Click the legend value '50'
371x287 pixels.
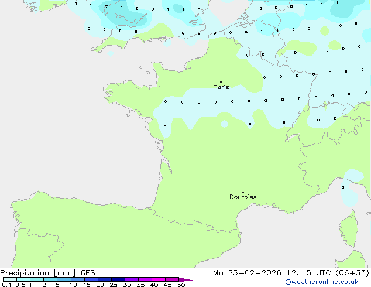(x=181, y=285)
